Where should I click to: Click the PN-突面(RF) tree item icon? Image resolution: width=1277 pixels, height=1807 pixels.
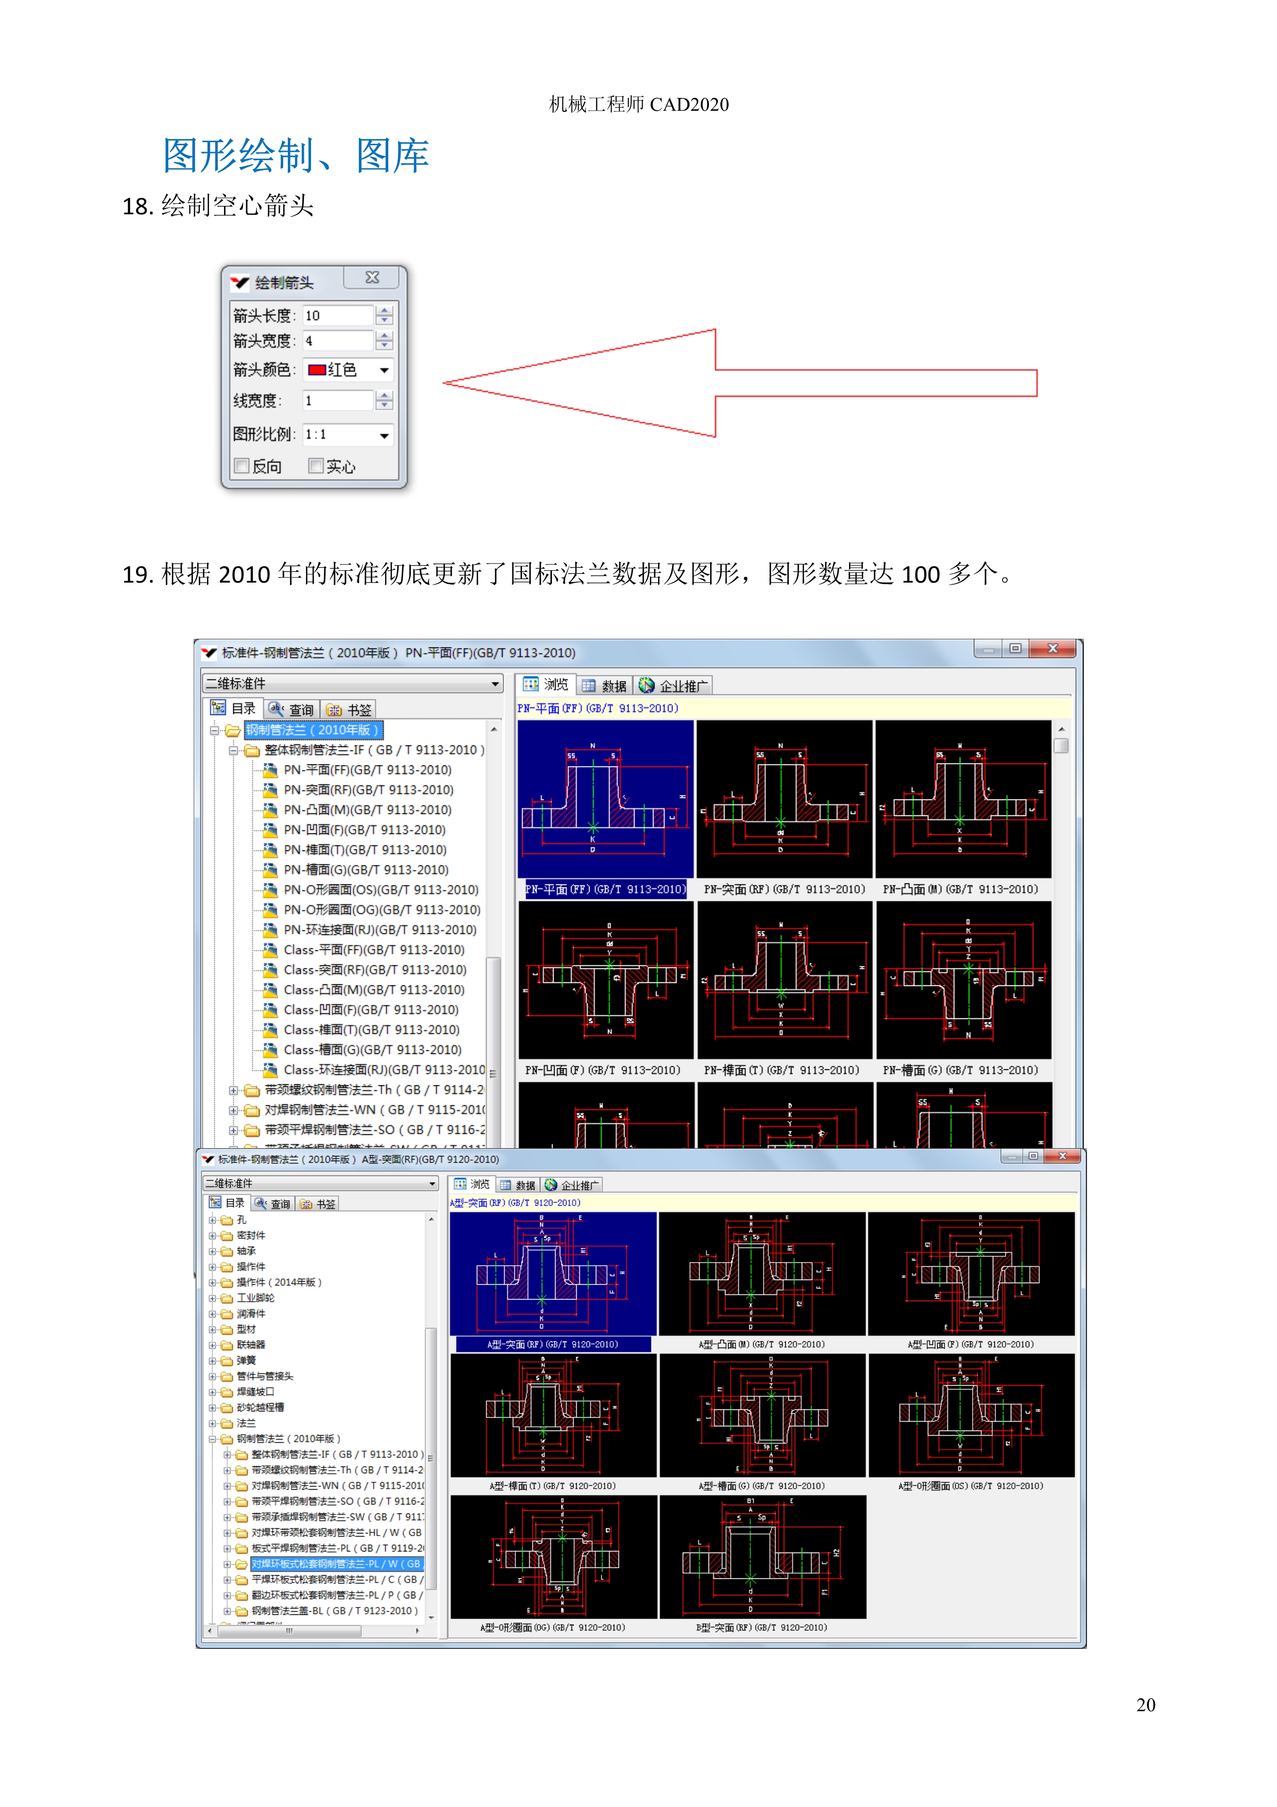[x=270, y=790]
